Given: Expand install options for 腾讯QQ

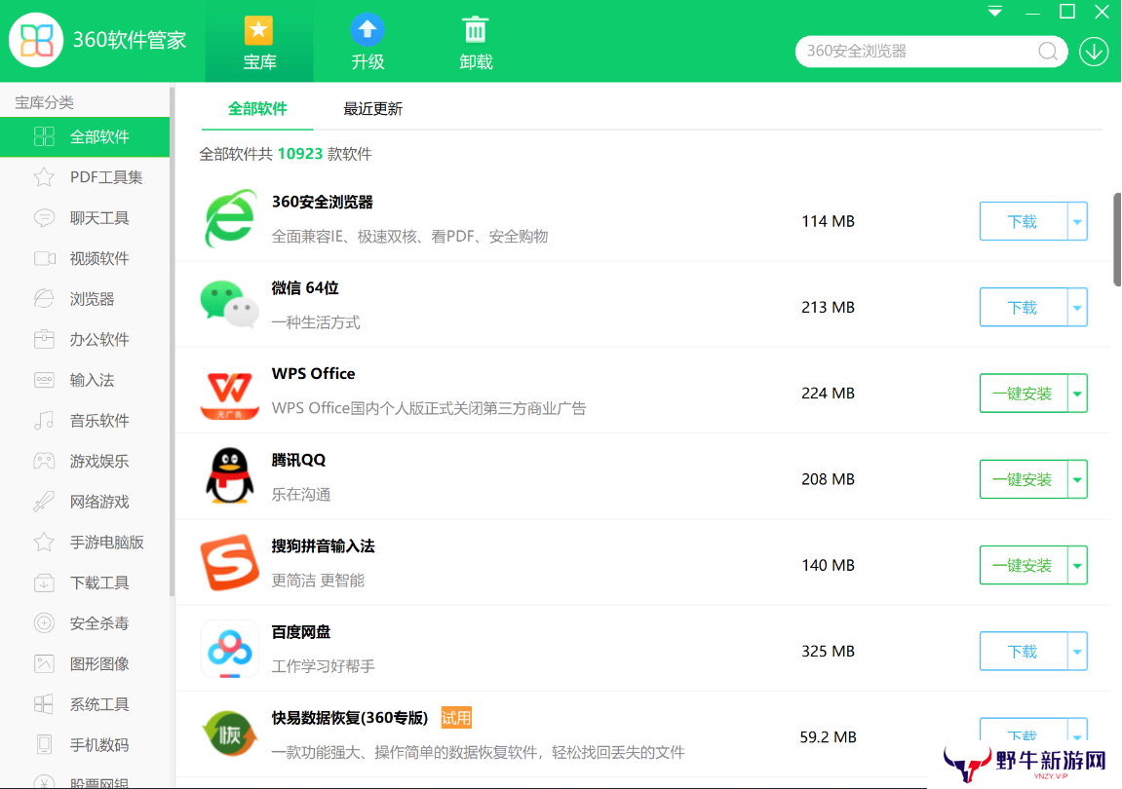Looking at the screenshot, I should point(1077,479).
